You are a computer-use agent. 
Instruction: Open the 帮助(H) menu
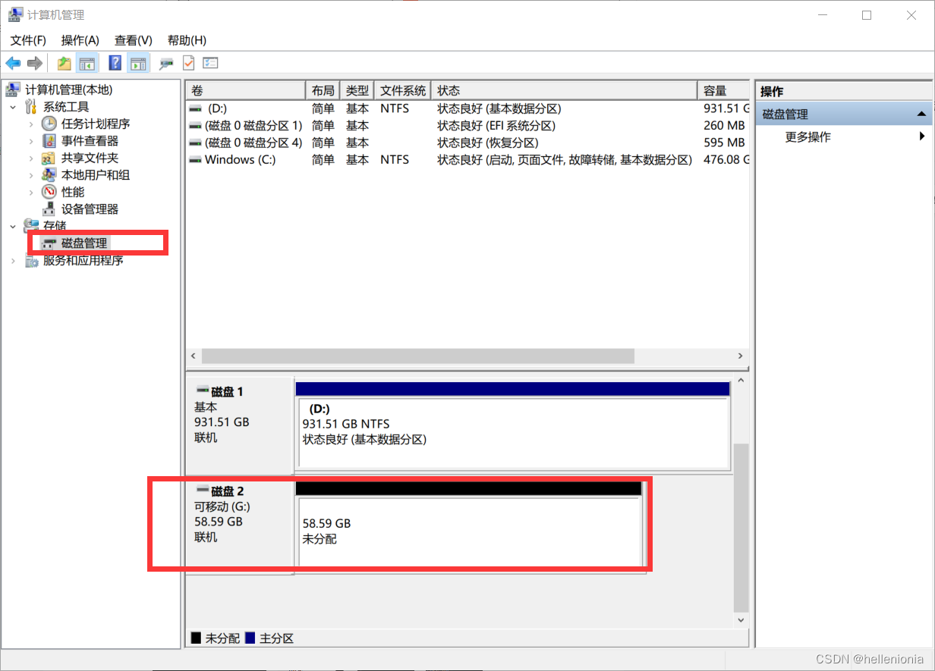click(187, 40)
